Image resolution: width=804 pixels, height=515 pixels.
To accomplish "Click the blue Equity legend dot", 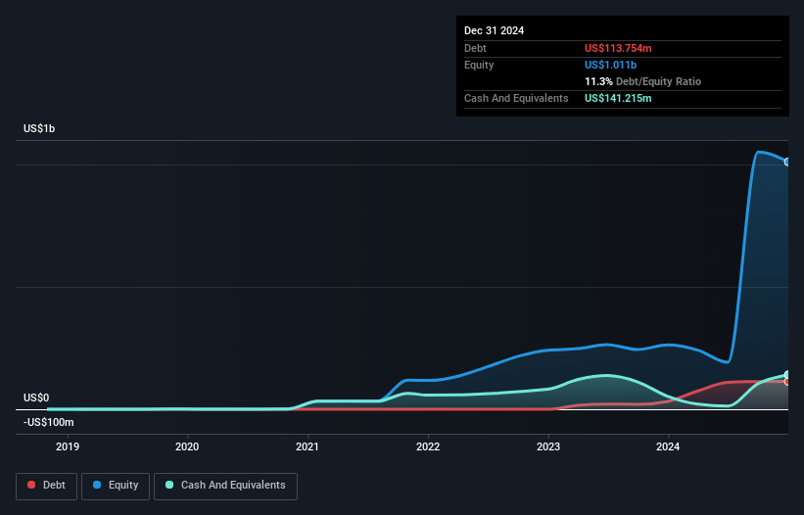I will [97, 485].
